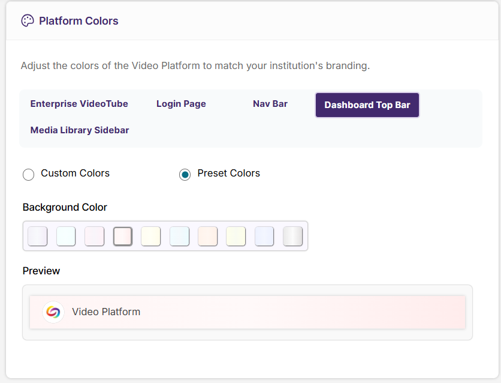Pick the gray gradient last swatch
The image size is (501, 383).
[292, 236]
